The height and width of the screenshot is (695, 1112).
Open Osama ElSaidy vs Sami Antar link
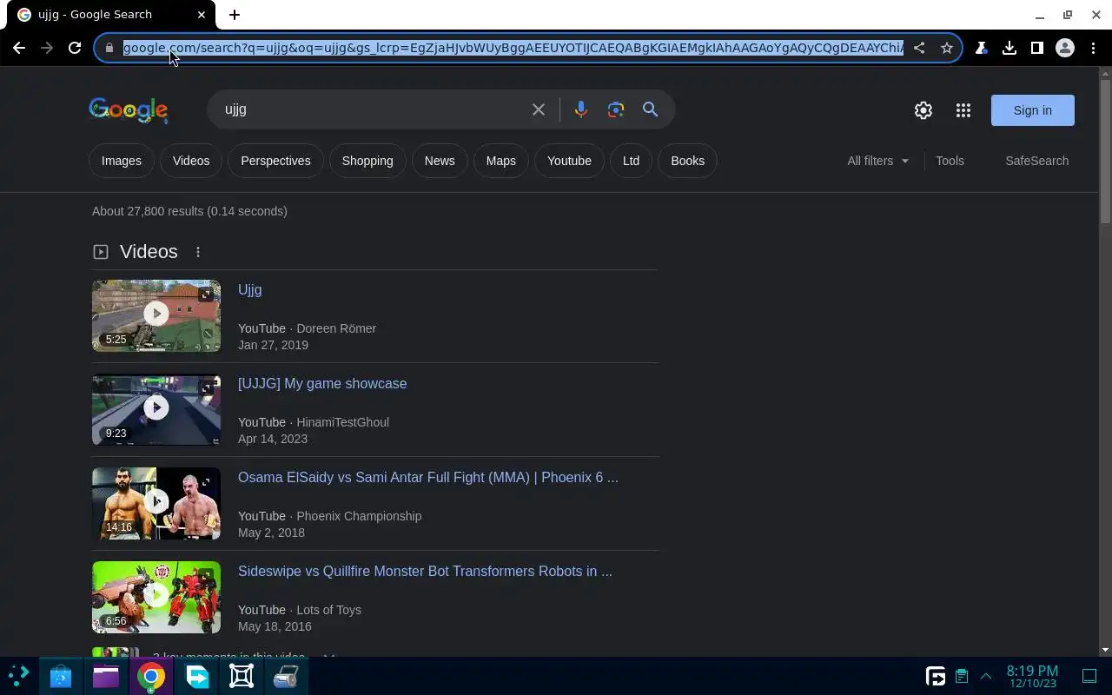tap(428, 478)
